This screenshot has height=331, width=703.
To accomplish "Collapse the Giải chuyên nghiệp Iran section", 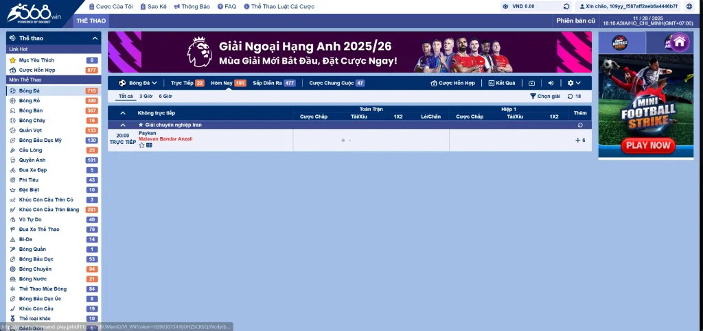I will [123, 125].
